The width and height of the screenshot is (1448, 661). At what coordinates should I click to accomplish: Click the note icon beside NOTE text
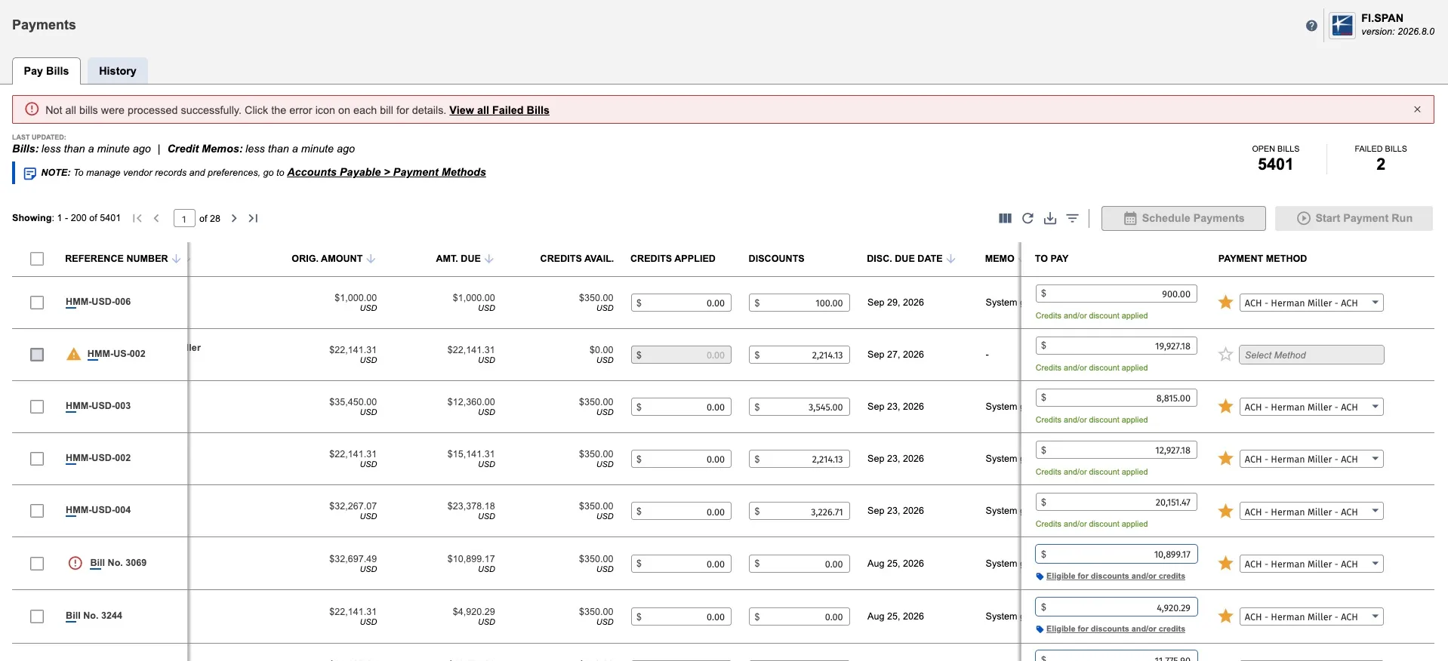click(30, 174)
